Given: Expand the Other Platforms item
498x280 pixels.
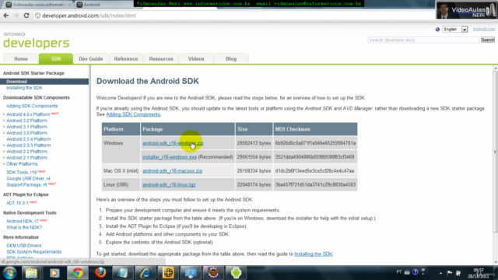Looking at the screenshot, I should (4, 164).
